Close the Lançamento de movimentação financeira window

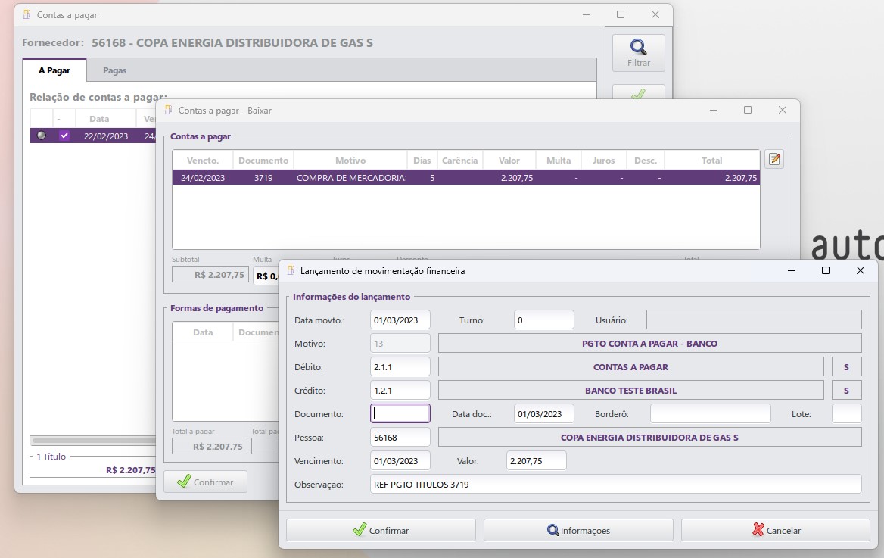[x=860, y=270]
